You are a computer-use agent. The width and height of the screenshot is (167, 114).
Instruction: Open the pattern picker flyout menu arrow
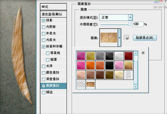click(x=143, y=53)
